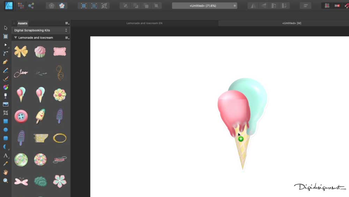Screen dimensions: 349x197
Task: Select the Zoom magnifier tool
Action: point(6,181)
